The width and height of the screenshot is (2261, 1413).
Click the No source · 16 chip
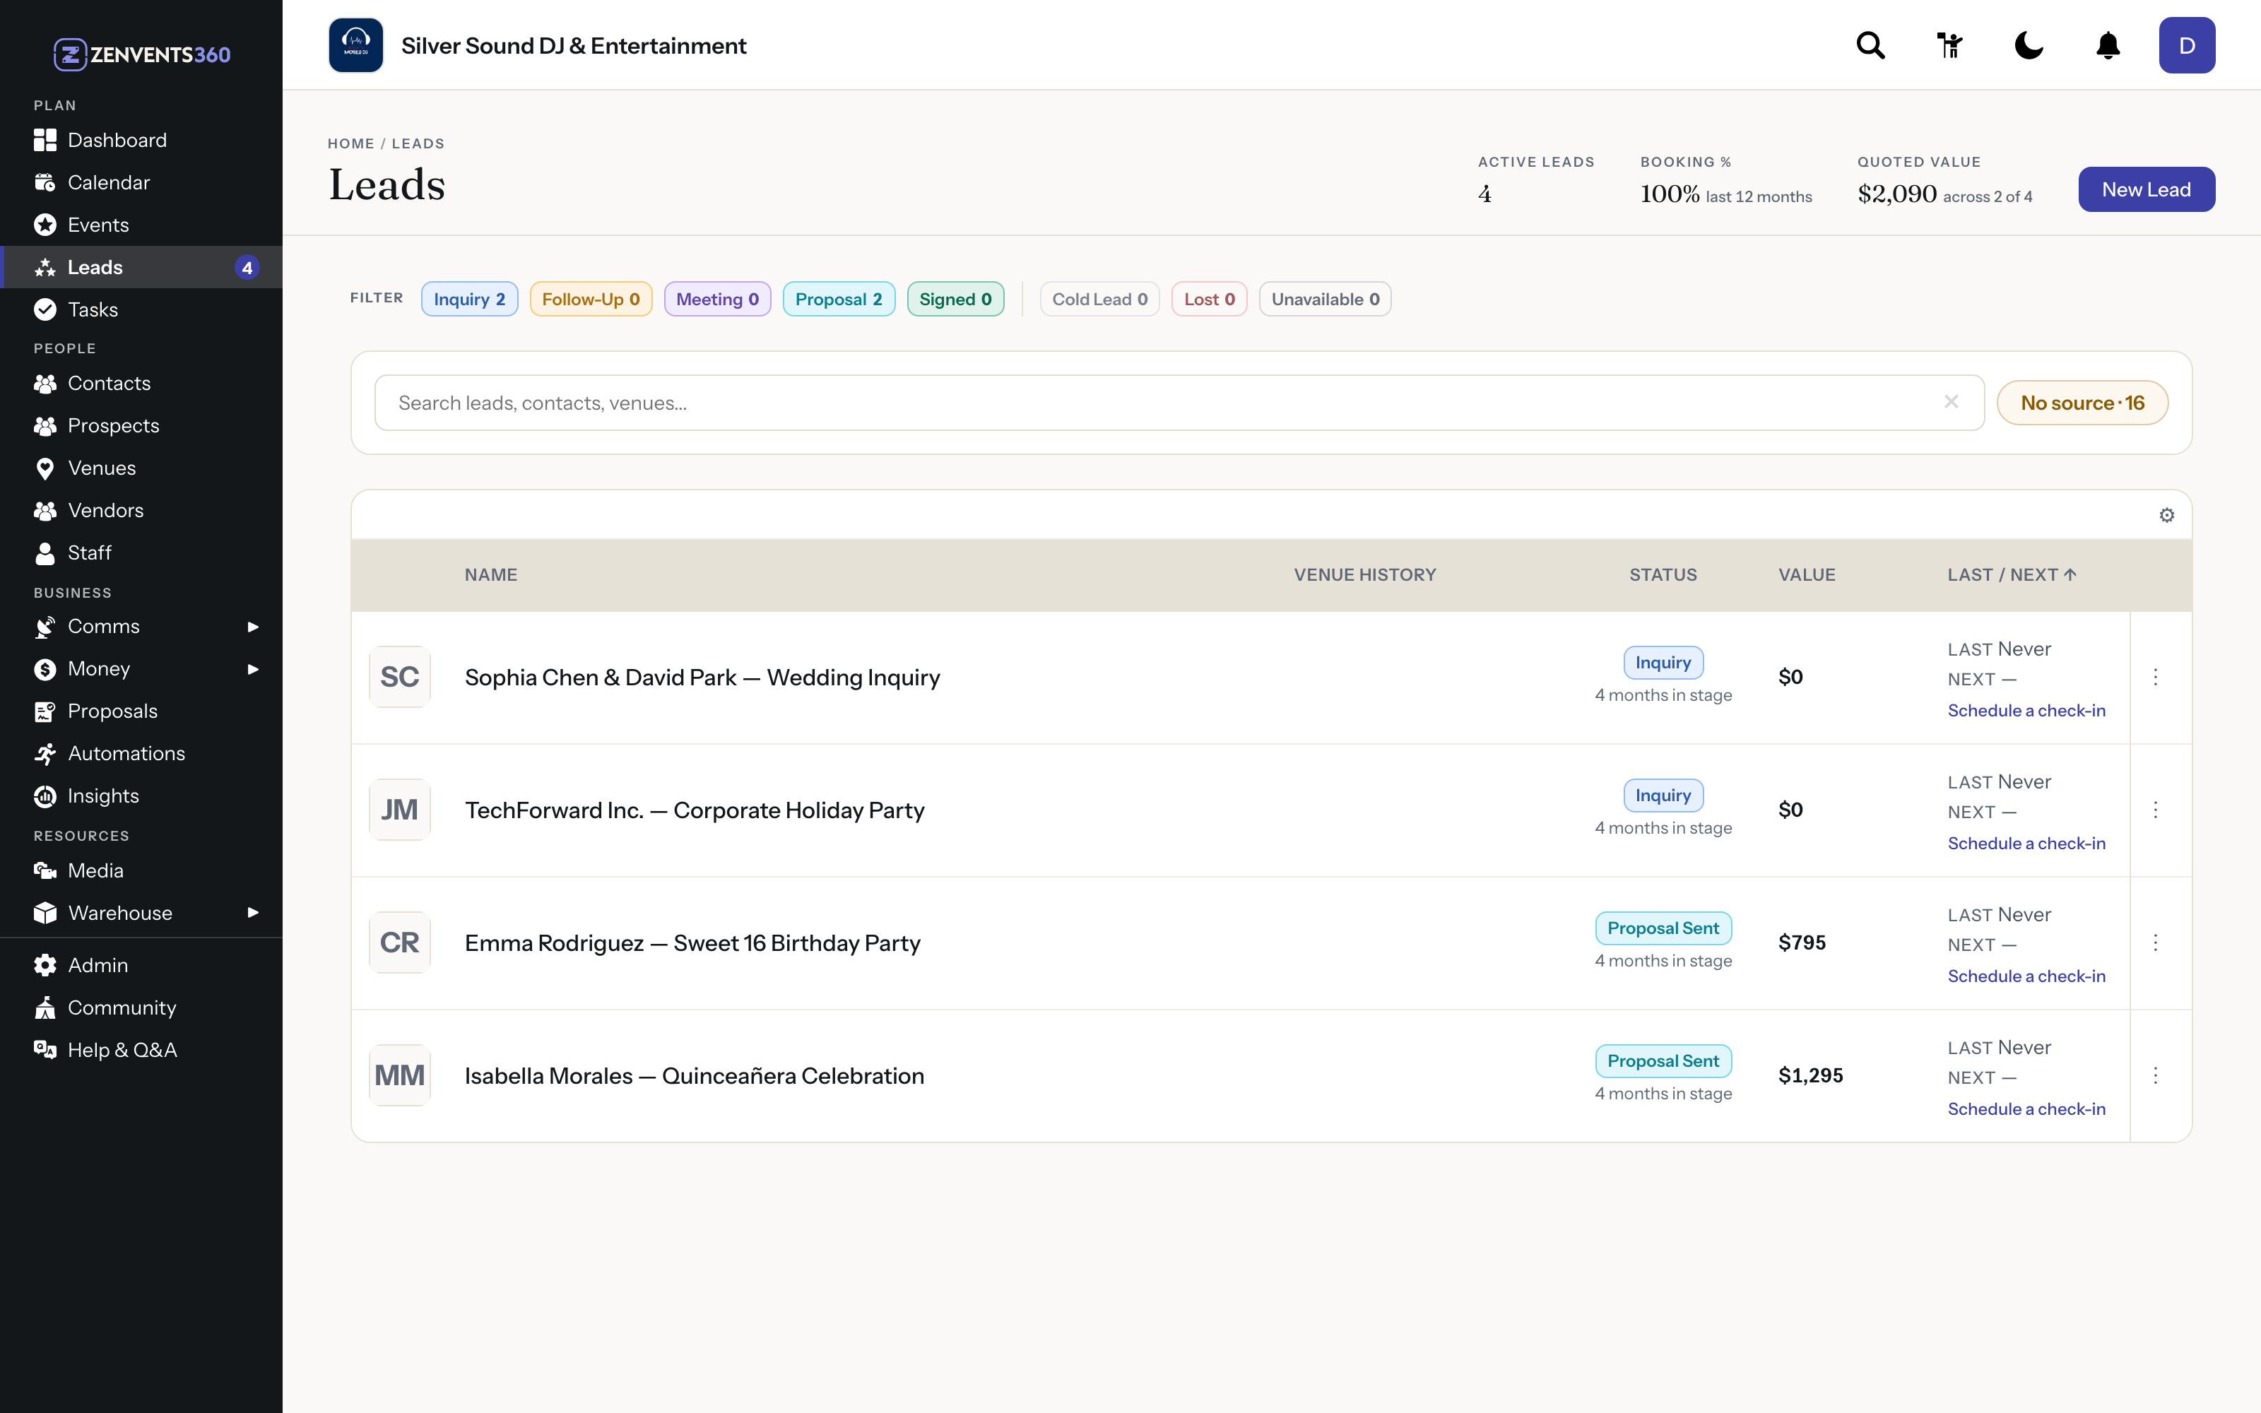pos(2082,403)
